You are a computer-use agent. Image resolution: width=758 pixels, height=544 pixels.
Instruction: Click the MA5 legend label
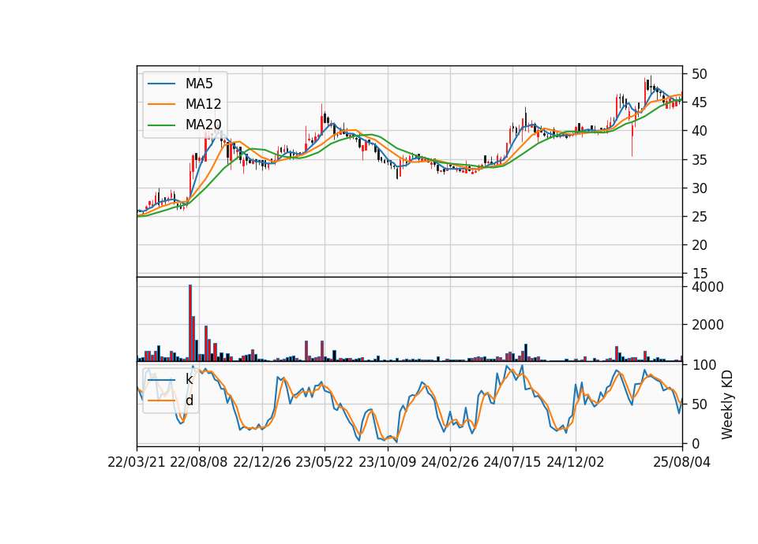(199, 84)
